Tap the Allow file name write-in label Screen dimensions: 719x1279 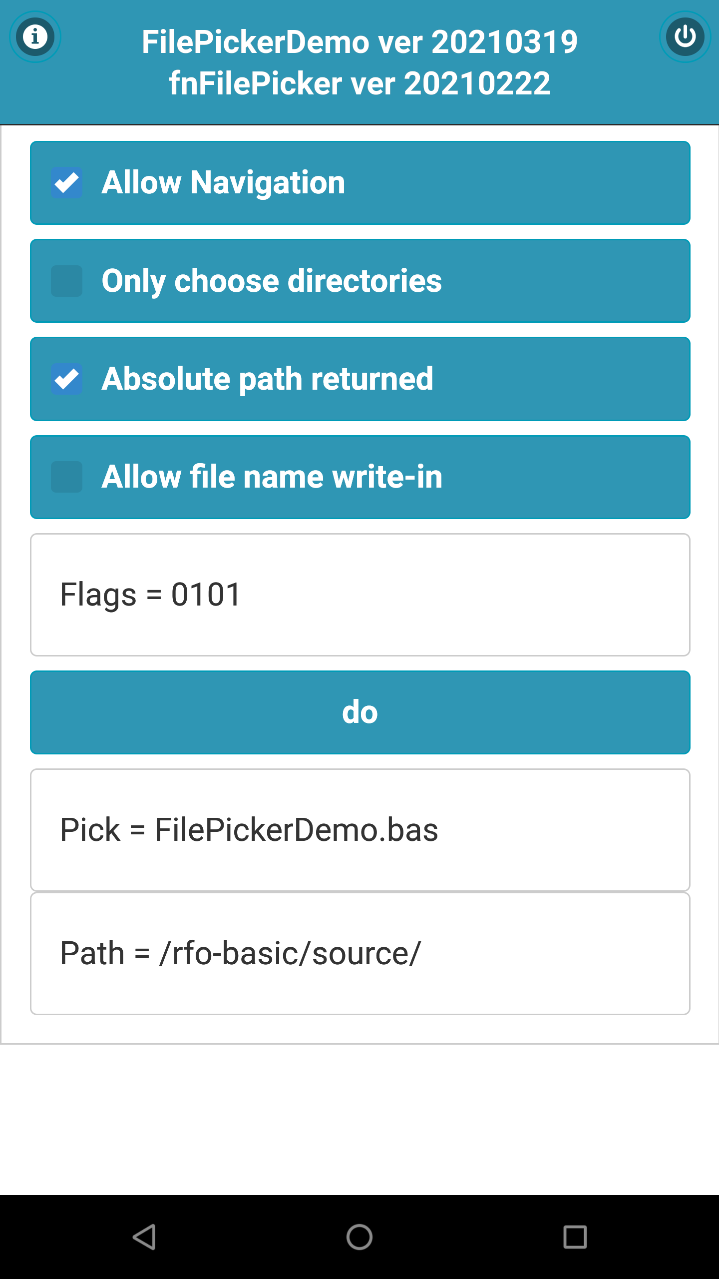click(x=272, y=477)
